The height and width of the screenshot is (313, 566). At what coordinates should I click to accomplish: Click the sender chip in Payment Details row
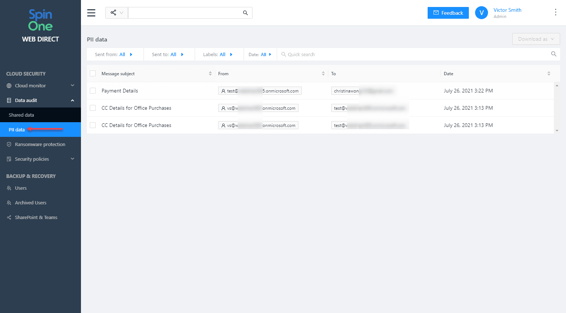[260, 91]
